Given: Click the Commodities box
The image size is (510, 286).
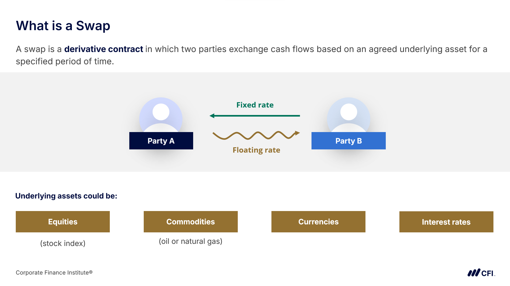Looking at the screenshot, I should (190, 222).
